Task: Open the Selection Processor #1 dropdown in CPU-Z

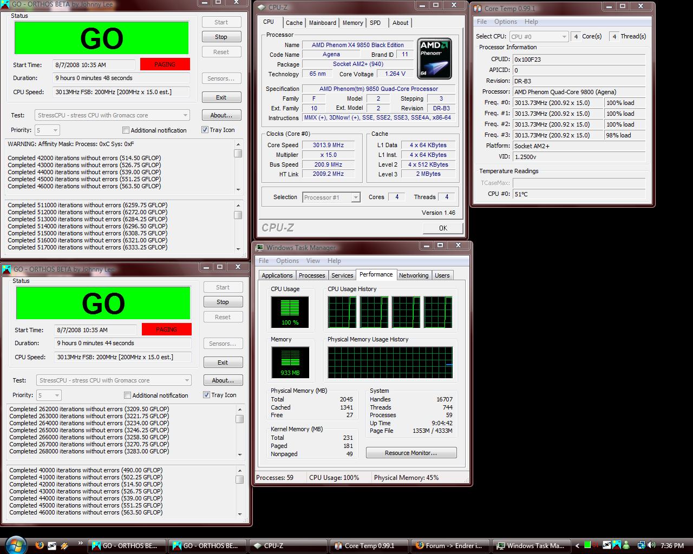Action: (331, 197)
